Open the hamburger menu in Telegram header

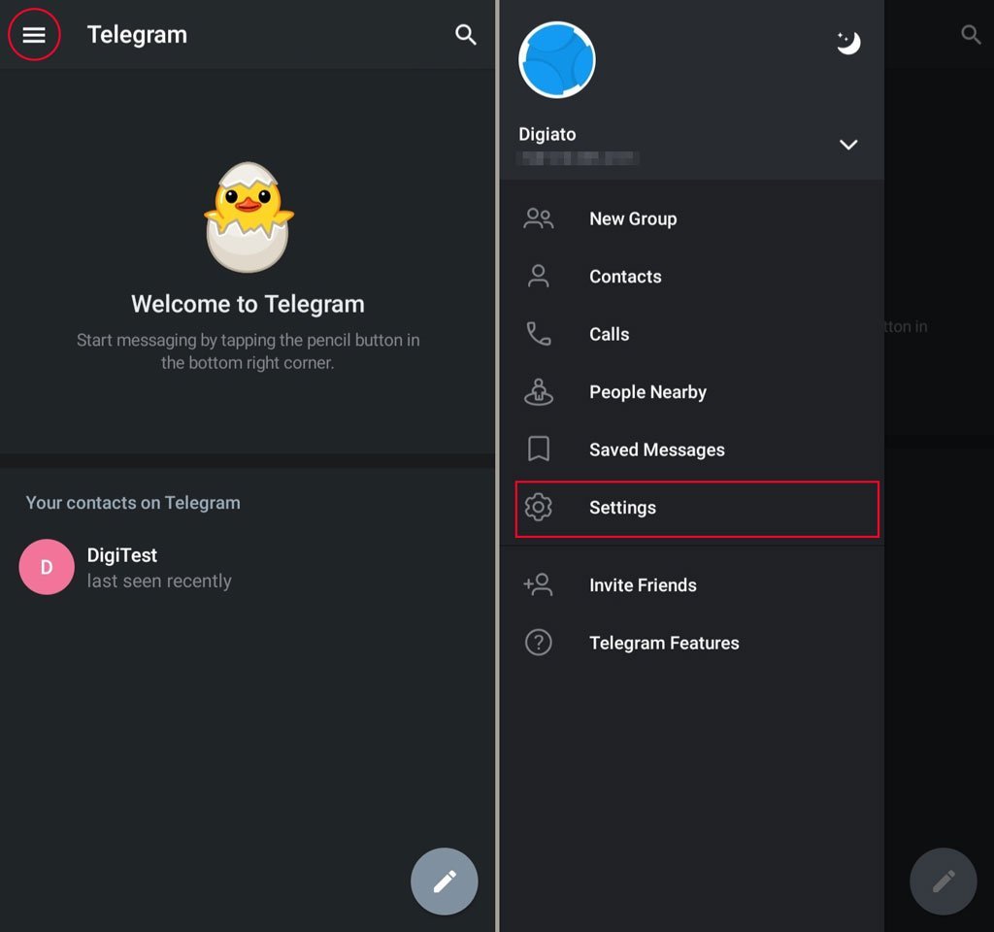coord(34,35)
